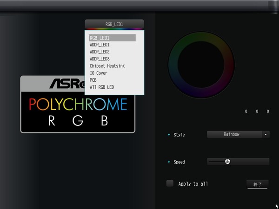The width and height of the screenshot is (279, 209).
Task: Select IO Cover zone
Action: (99, 73)
